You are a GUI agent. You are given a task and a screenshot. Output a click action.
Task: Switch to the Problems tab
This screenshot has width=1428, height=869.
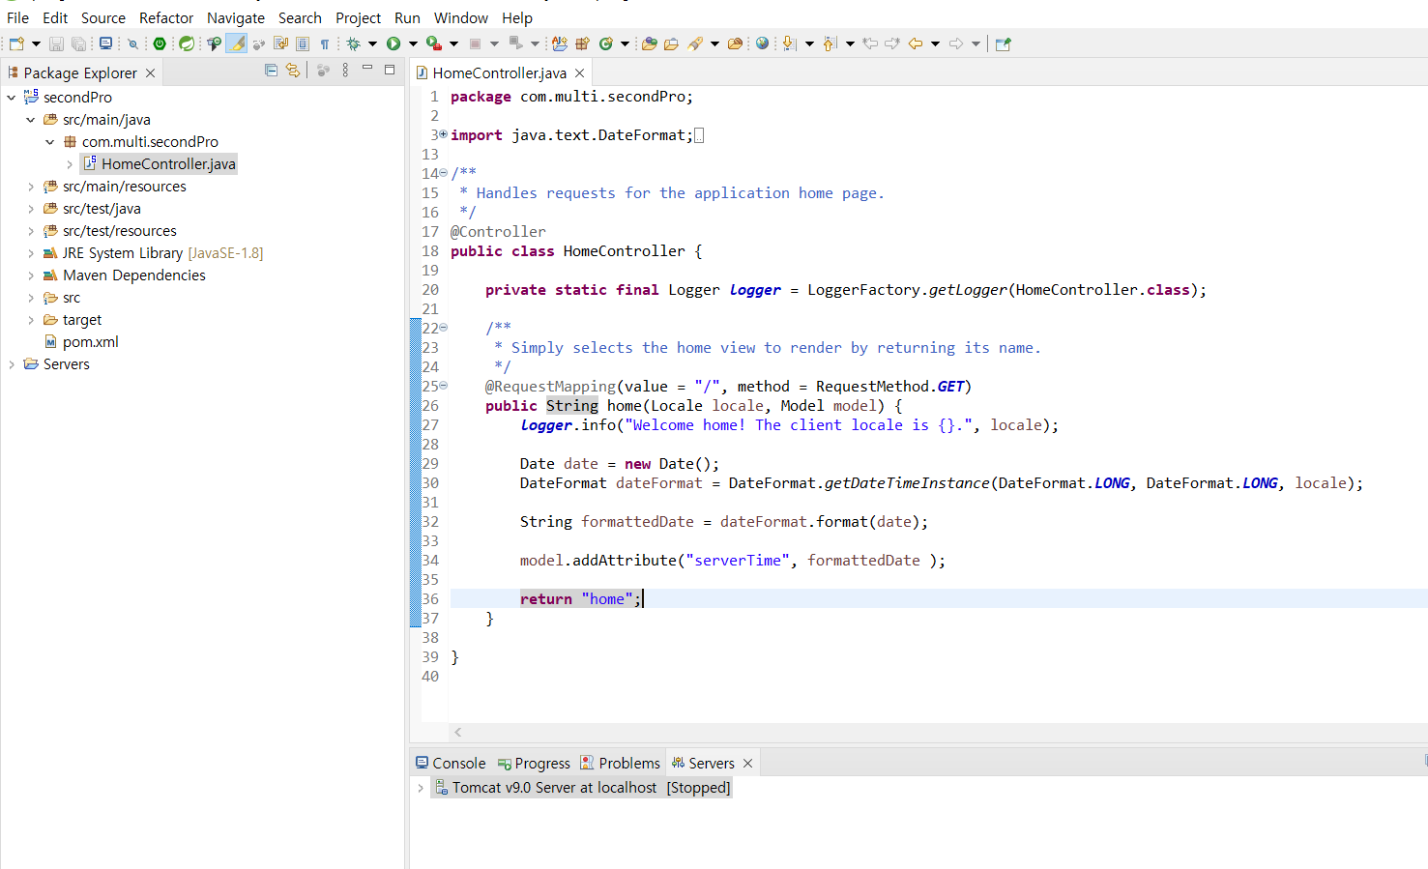(620, 763)
